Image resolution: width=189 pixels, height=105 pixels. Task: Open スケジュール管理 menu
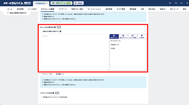tap(47, 9)
